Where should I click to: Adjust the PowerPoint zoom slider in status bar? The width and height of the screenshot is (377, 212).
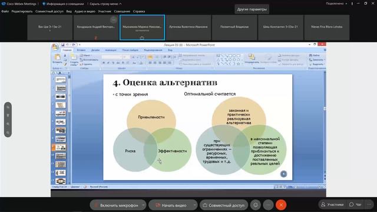point(307,187)
